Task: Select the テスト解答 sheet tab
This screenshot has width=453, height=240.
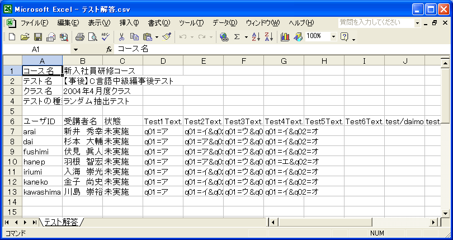Action: pos(62,222)
